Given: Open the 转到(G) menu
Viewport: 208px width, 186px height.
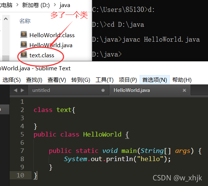Looking at the screenshot, I should pyautogui.click(x=81, y=80).
